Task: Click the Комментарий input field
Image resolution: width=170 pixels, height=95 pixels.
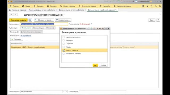Action: (x=103, y=92)
